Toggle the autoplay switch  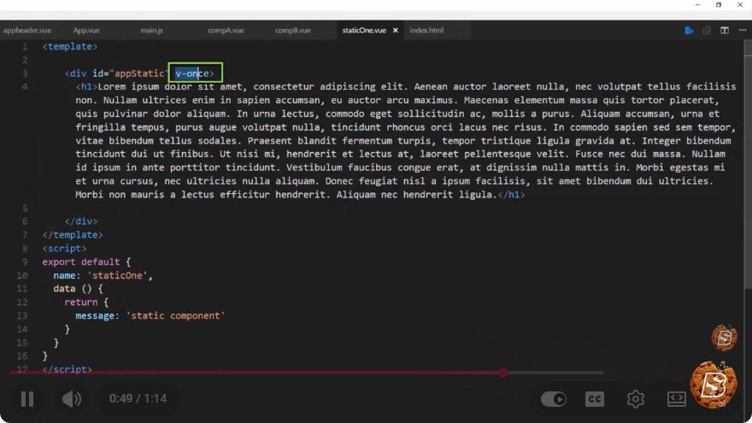554,399
